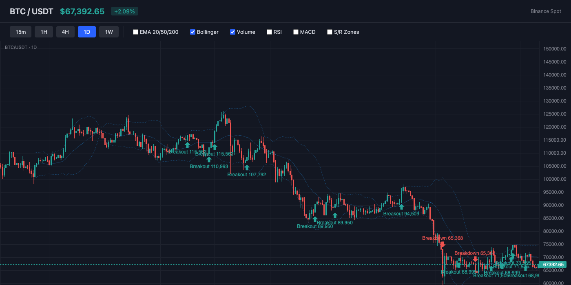Click the 1H timeframe button
Screen dimensions: 571x285
pyautogui.click(x=44, y=31)
